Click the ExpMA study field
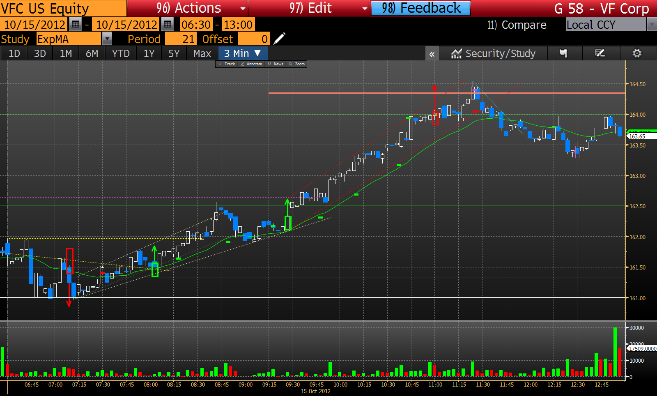Image resolution: width=657 pixels, height=396 pixels. [69, 39]
